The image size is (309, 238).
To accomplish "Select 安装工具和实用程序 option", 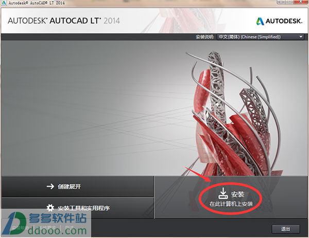I will pos(78,208).
